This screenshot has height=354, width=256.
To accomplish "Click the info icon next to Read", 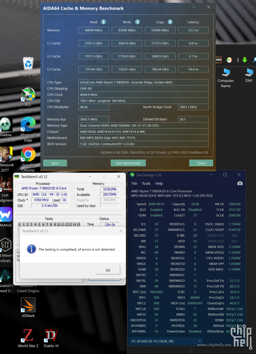I will [x=103, y=22].
